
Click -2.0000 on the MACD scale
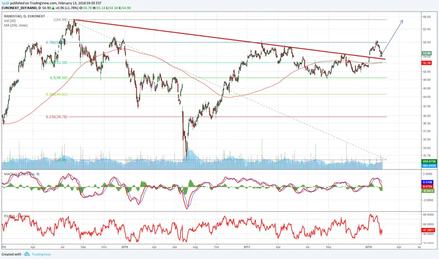tap(428, 200)
